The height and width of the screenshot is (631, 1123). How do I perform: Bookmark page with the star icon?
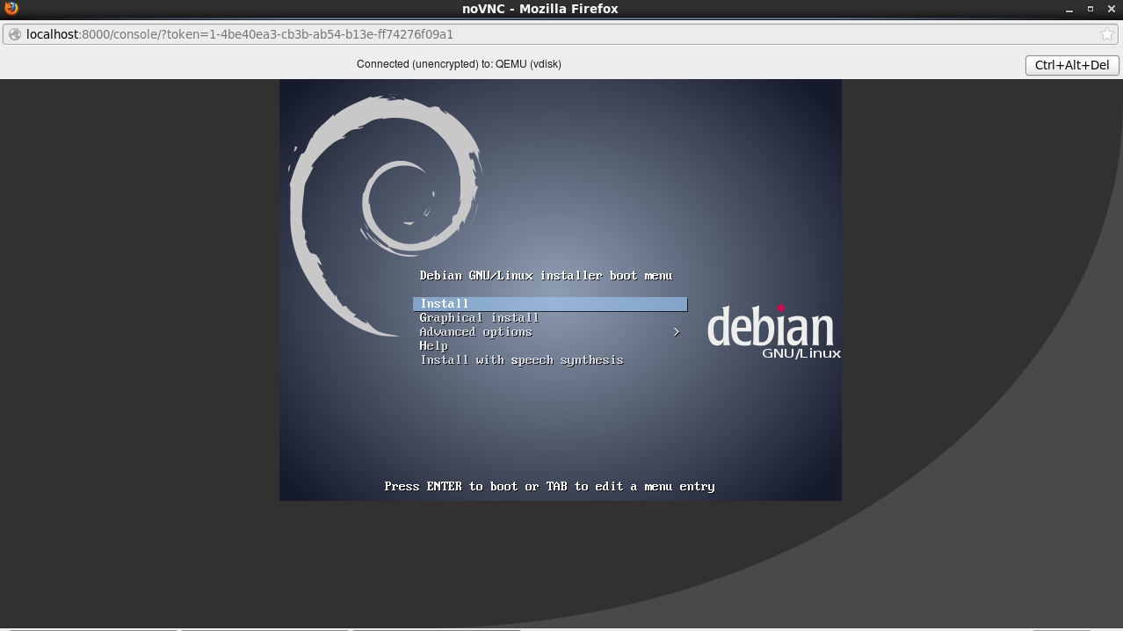click(1107, 34)
